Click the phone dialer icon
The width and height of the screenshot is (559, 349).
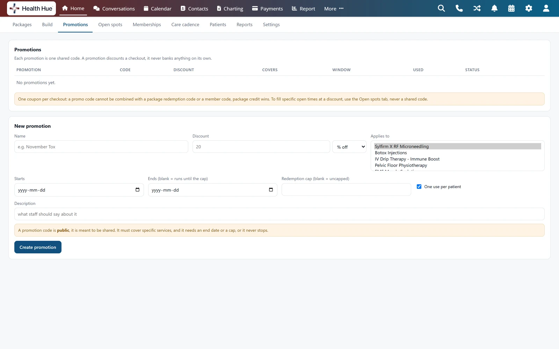(x=459, y=8)
